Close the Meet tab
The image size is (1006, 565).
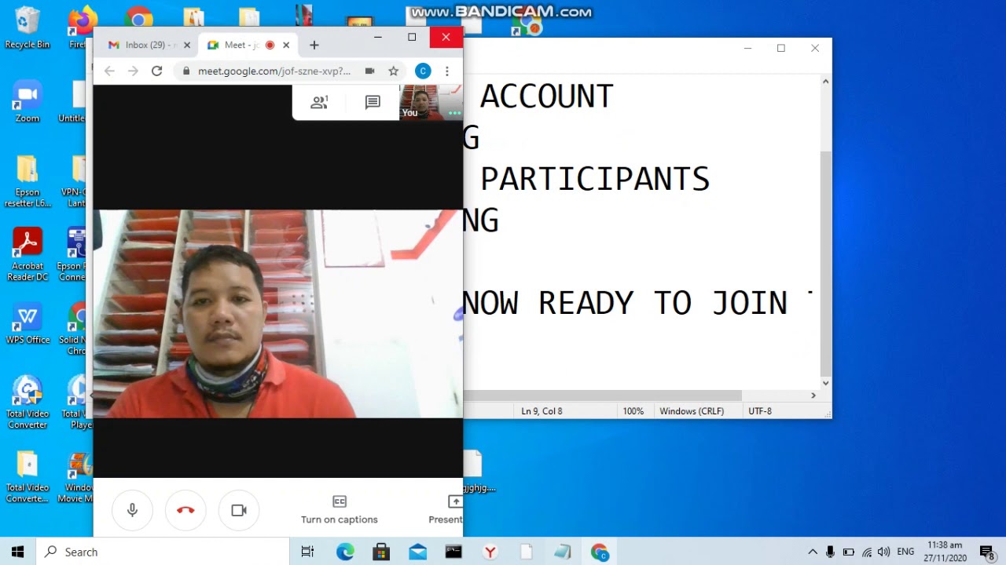[286, 45]
